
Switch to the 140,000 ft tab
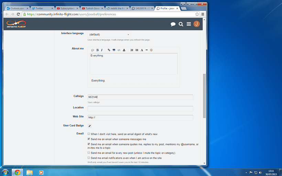pos(142,8)
